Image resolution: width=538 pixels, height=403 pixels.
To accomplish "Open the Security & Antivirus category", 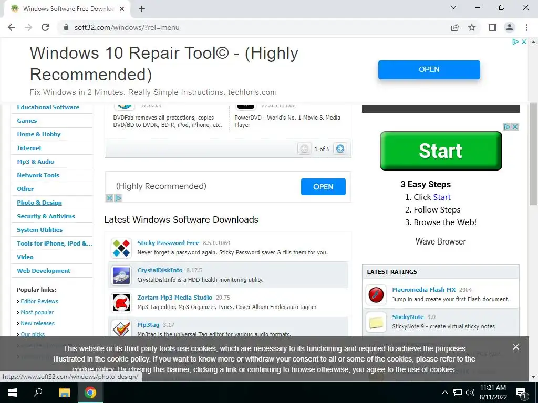I will click(x=46, y=216).
